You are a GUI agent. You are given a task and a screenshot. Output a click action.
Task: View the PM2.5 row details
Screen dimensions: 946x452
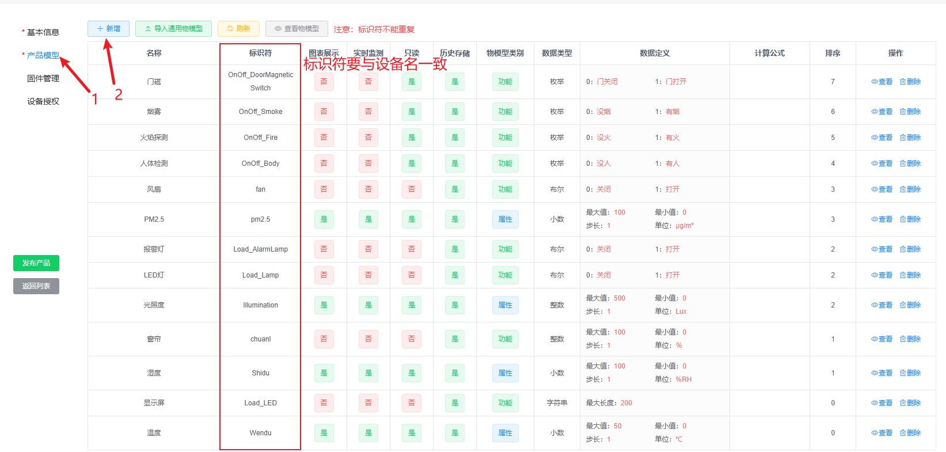click(882, 219)
